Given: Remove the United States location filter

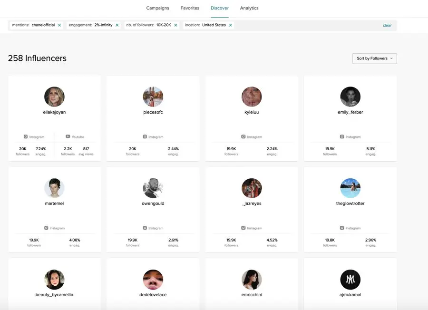Looking at the screenshot, I should point(231,25).
